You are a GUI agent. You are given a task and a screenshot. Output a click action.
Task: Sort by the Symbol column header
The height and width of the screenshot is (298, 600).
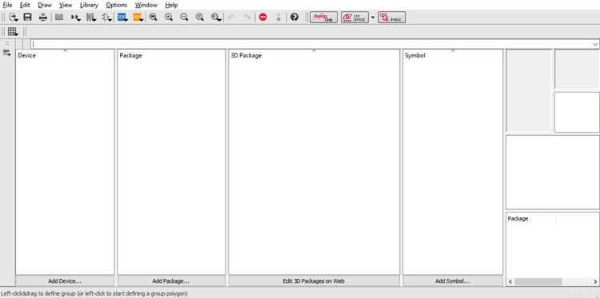tap(453, 55)
